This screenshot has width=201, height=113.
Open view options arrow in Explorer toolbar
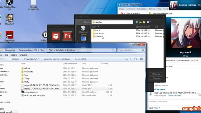[130, 59]
